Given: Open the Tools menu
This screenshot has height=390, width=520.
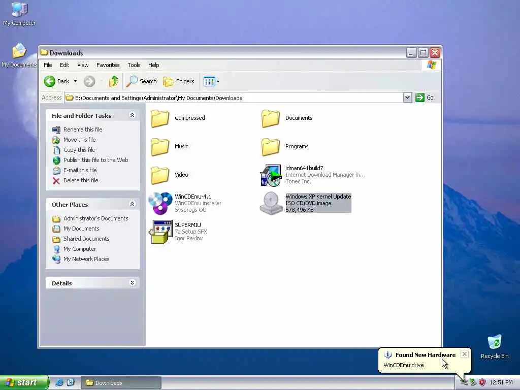Looking at the screenshot, I should pyautogui.click(x=134, y=65).
